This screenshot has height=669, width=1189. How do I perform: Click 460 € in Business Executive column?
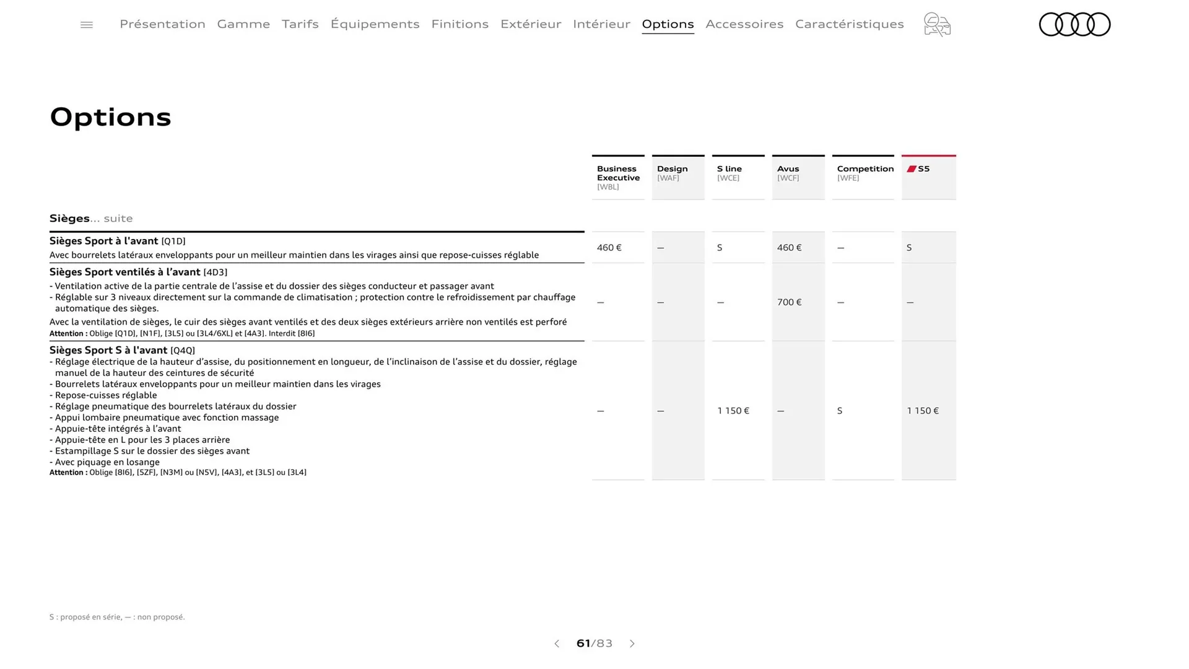pyautogui.click(x=609, y=248)
